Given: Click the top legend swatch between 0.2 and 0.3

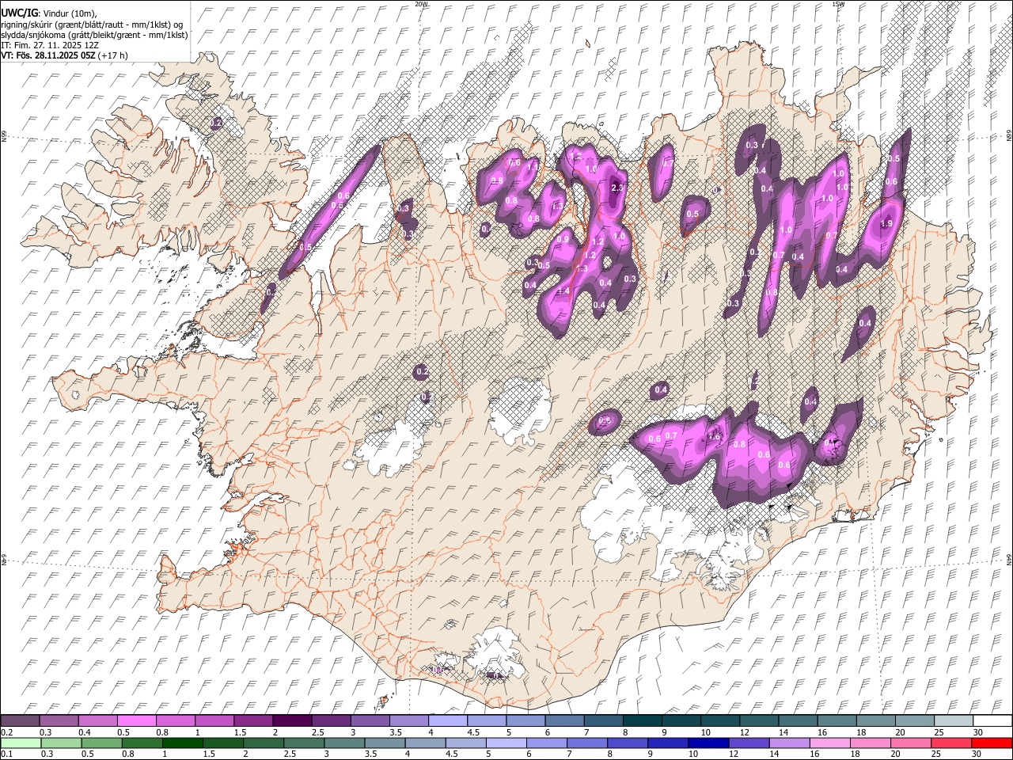Looking at the screenshot, I should [21, 721].
